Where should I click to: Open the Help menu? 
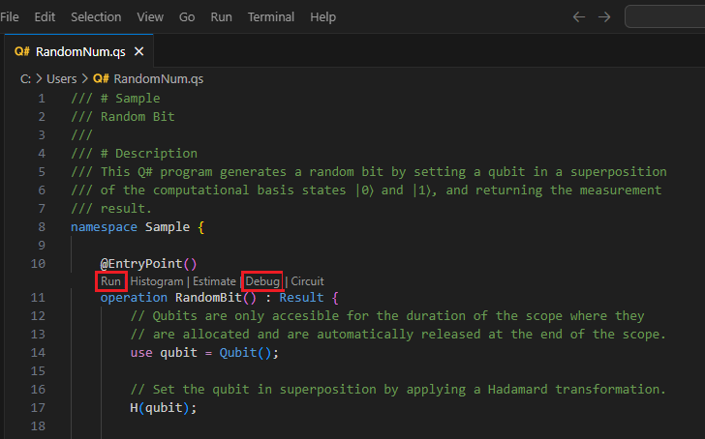pos(322,17)
